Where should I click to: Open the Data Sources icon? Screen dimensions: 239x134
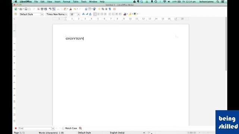click(x=106, y=9)
